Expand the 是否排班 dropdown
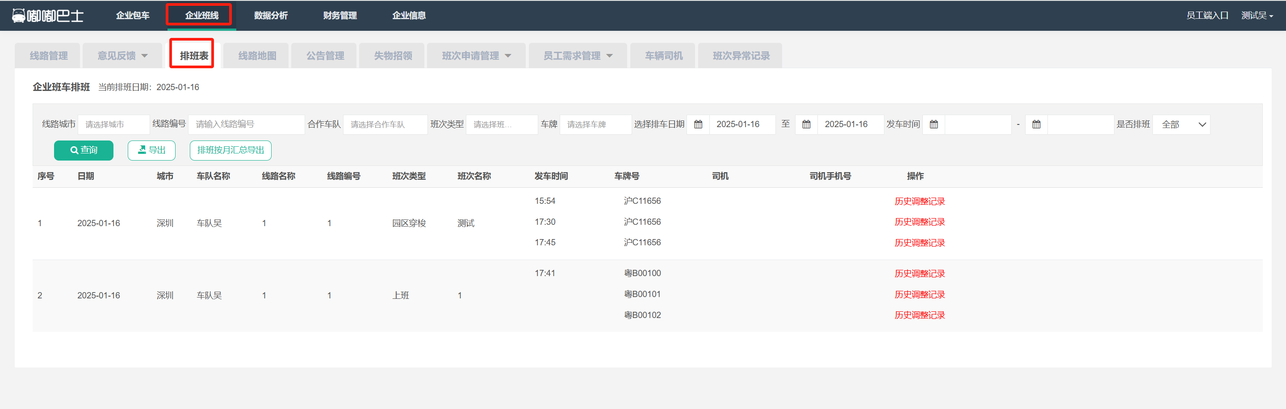This screenshot has height=409, width=1286. point(1181,124)
